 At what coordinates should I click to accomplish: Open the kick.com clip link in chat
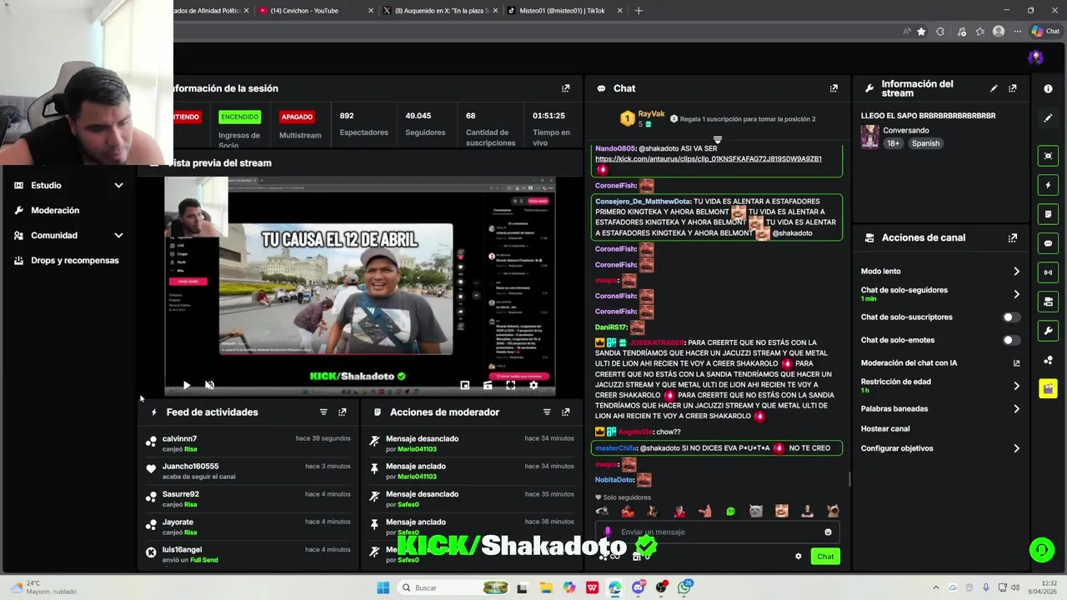pos(709,159)
